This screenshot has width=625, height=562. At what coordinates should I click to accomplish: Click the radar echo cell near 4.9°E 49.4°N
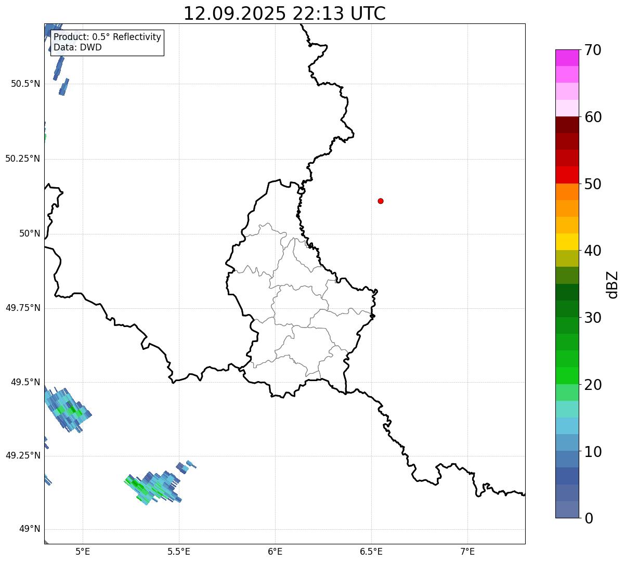68,410
